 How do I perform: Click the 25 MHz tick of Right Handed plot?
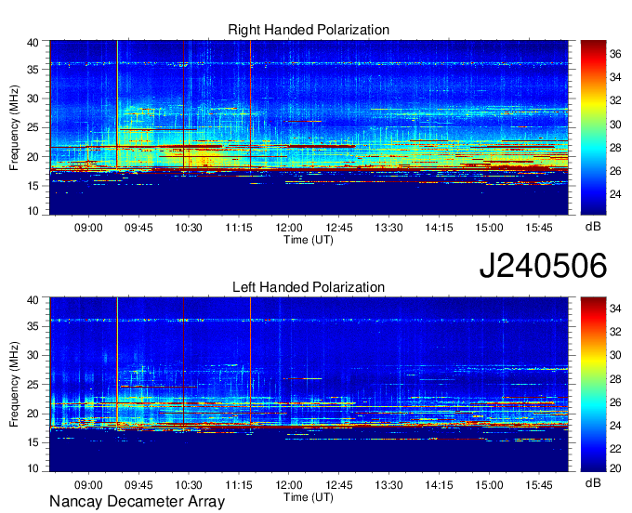point(33,127)
